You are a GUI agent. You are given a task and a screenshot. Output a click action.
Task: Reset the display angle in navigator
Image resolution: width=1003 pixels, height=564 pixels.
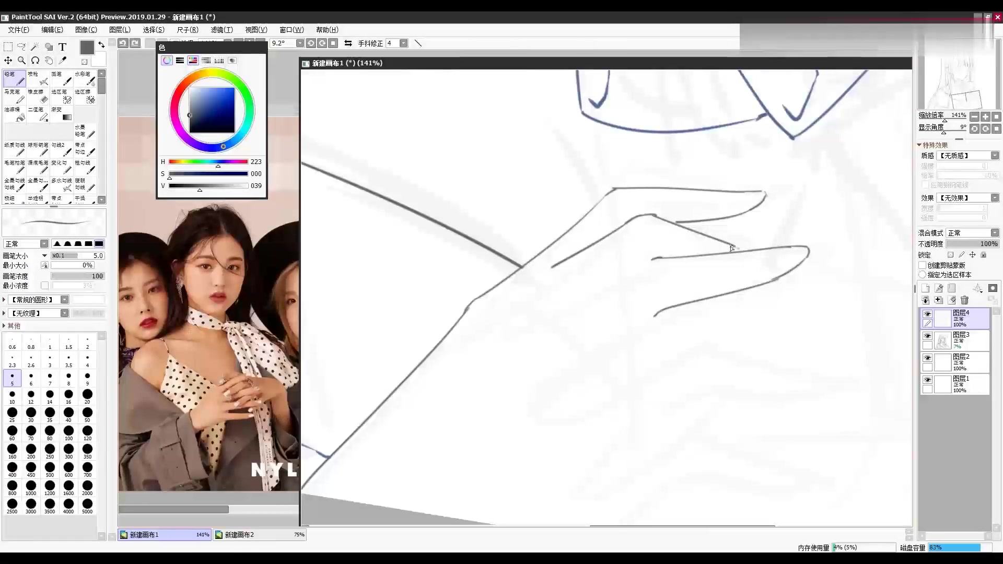click(996, 128)
